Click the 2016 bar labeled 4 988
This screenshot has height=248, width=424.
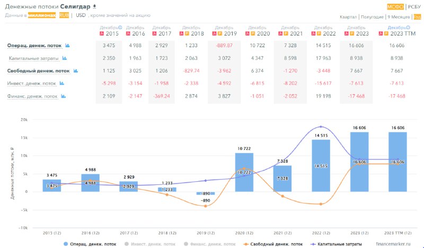pyautogui.click(x=90, y=183)
